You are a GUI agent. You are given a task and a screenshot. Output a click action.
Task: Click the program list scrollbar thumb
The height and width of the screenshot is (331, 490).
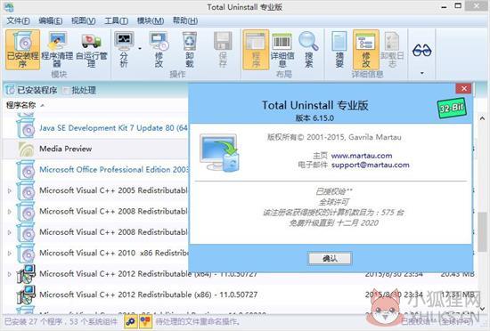(x=483, y=231)
